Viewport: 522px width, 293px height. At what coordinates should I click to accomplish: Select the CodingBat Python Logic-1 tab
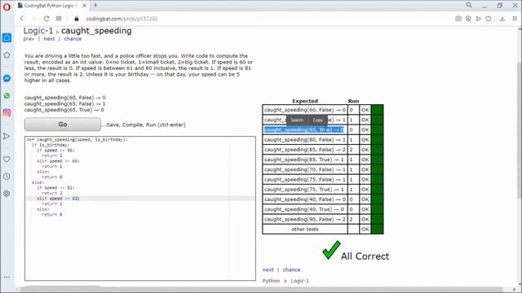(50, 6)
